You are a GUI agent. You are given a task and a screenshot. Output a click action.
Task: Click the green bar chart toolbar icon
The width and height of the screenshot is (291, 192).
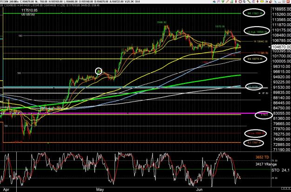pos(231,1)
